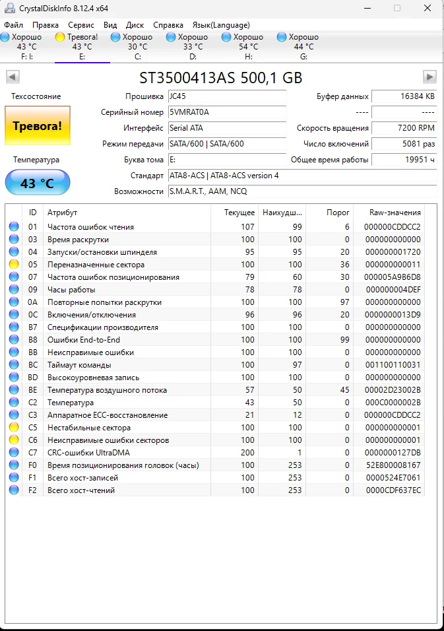
Task: Click the Буква тома field E:
Action: click(227, 160)
